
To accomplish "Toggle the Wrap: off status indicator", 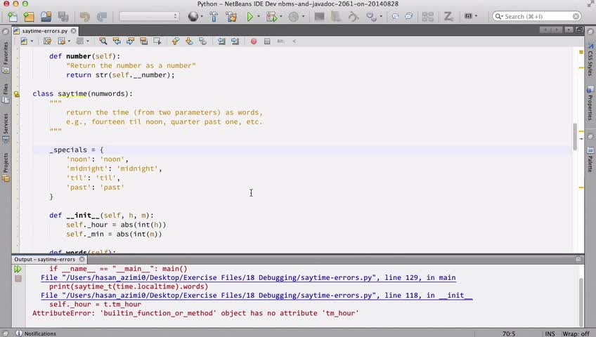I will (x=576, y=333).
